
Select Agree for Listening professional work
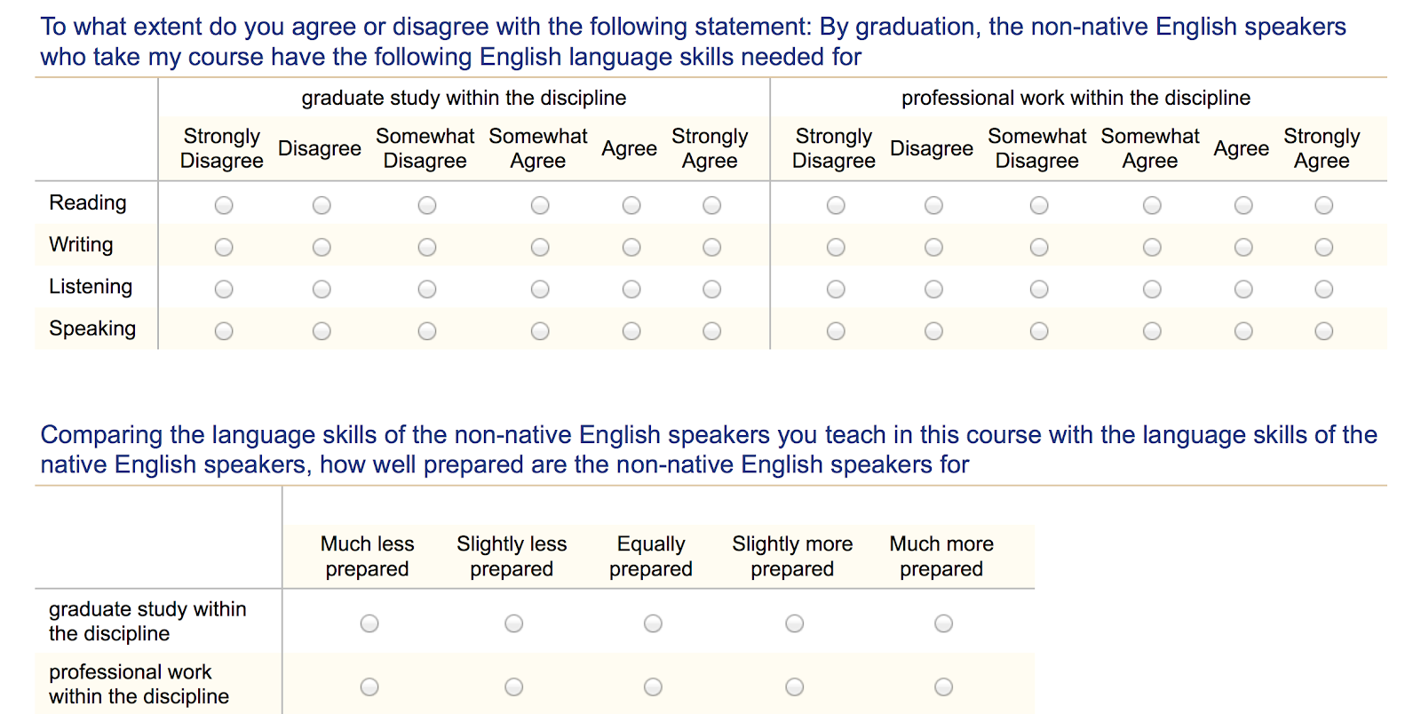[1243, 289]
